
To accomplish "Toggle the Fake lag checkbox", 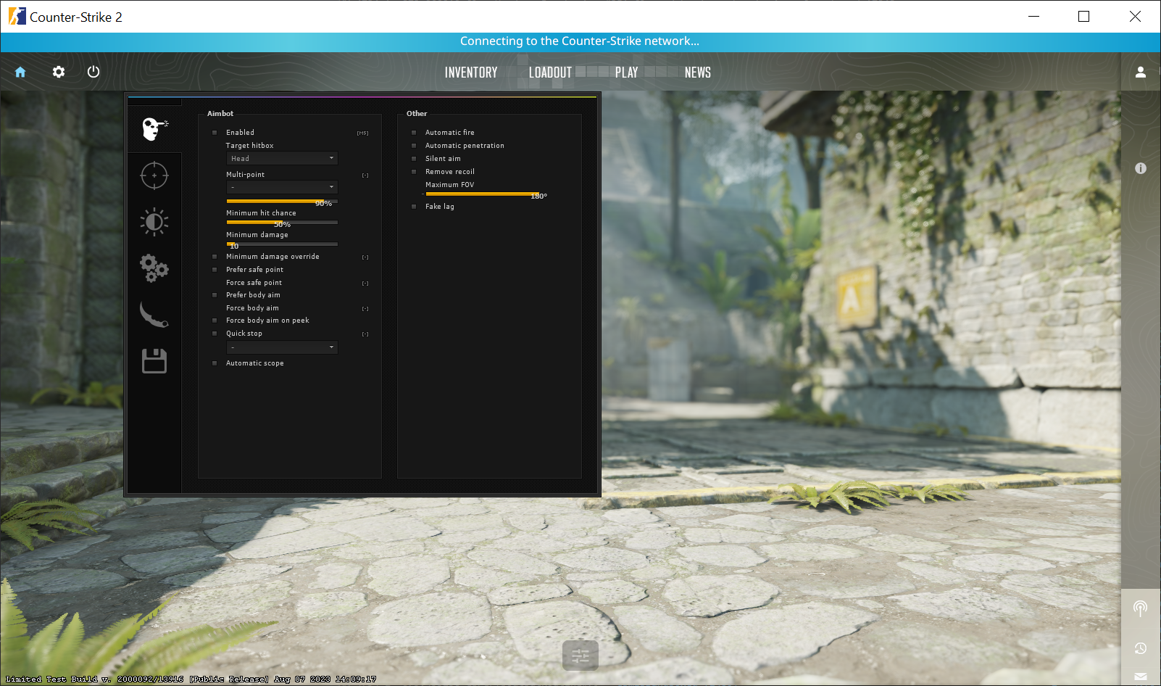I will [x=414, y=207].
